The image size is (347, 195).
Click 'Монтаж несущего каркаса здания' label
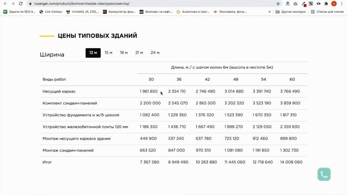point(76,139)
